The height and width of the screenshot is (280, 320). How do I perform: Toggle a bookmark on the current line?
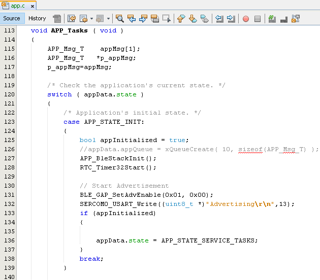[204, 19]
